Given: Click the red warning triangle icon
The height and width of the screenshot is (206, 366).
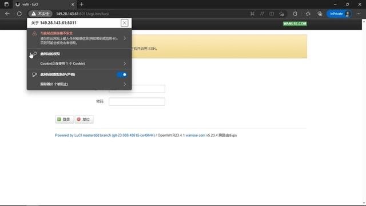Looking at the screenshot, I should click(x=34, y=33).
